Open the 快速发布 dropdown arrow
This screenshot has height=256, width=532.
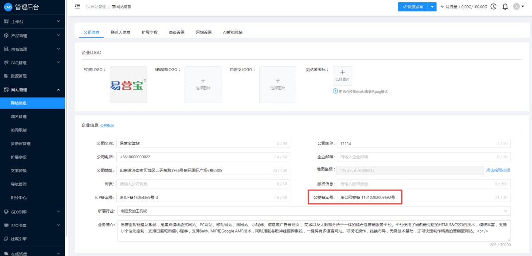point(433,7)
